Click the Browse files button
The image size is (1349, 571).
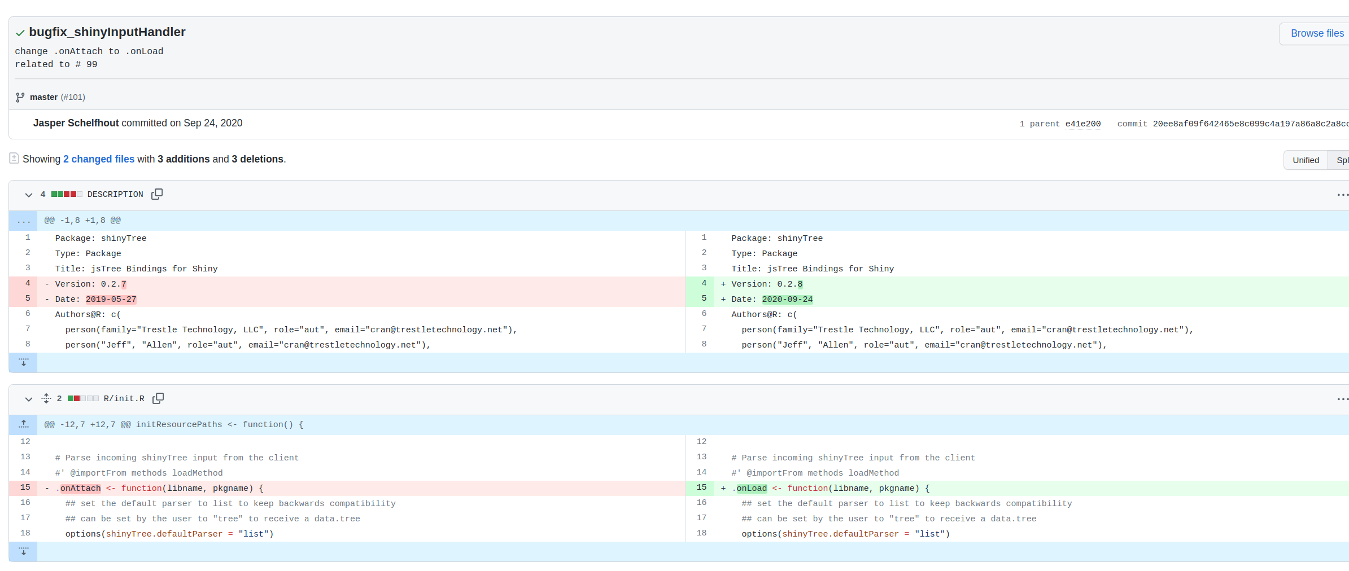1317,33
